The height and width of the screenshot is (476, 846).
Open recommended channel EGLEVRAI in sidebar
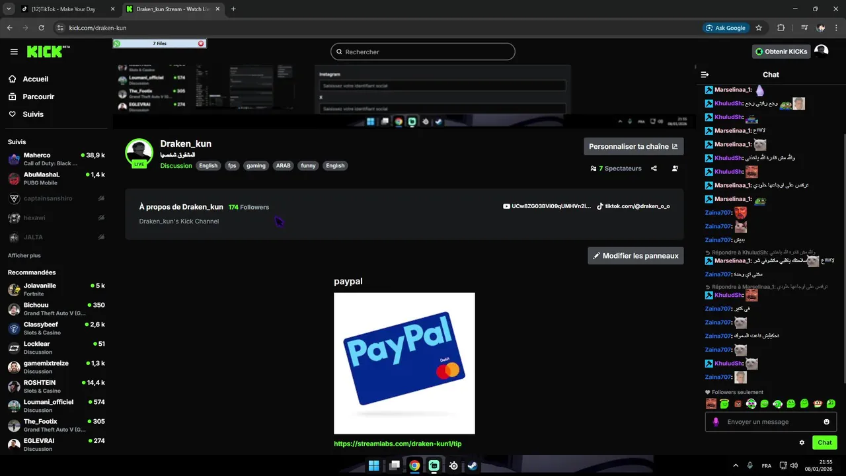56,444
